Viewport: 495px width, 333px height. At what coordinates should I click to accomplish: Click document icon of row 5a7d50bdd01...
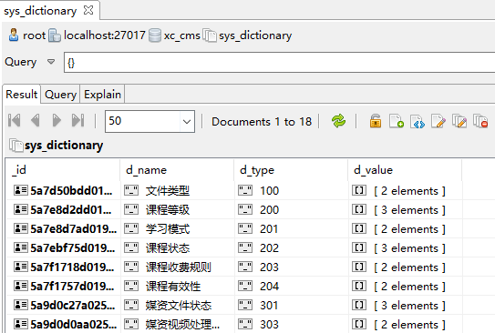click(x=21, y=190)
